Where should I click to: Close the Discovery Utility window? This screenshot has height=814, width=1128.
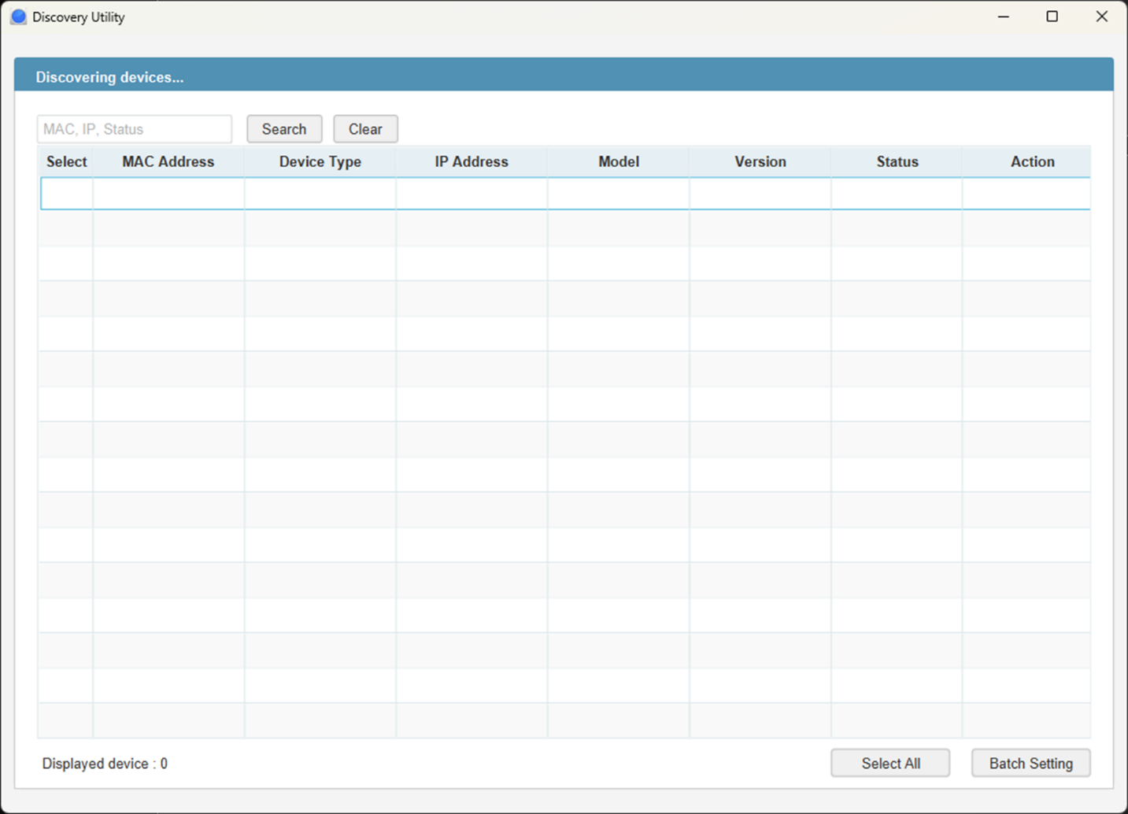pyautogui.click(x=1101, y=17)
